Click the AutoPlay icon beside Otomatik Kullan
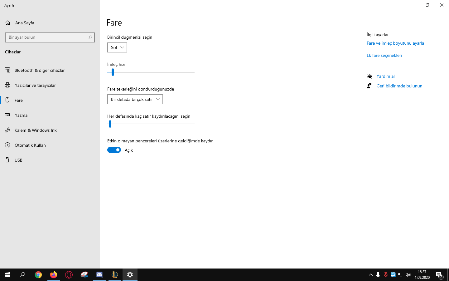This screenshot has height=281, width=449. pyautogui.click(x=7, y=145)
